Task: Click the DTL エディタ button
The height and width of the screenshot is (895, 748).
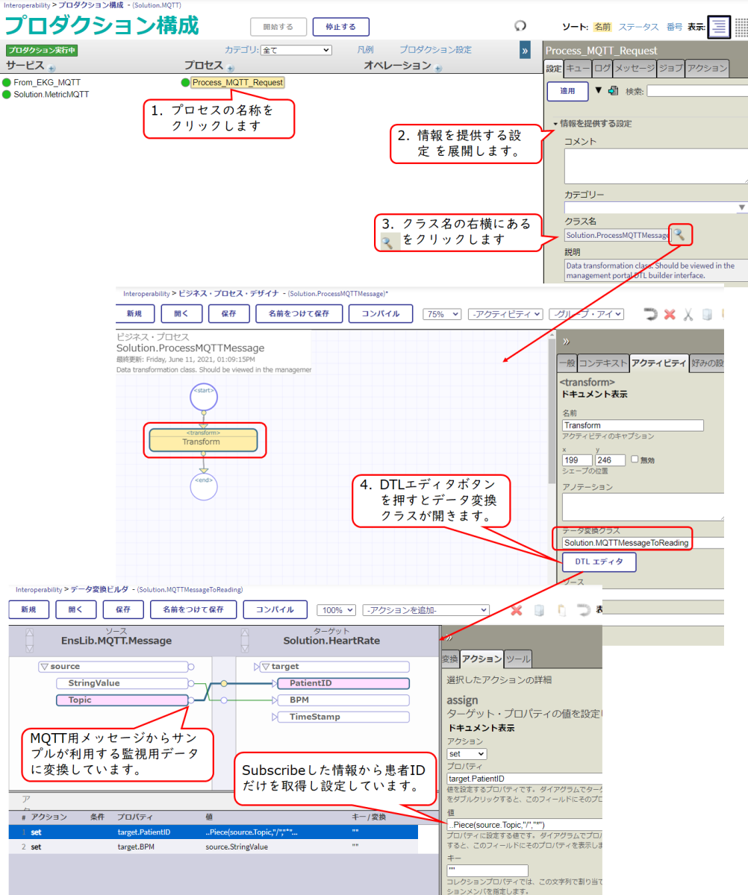Action: click(x=595, y=562)
